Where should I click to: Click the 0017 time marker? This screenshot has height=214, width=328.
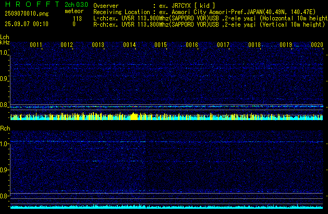[x=223, y=45]
